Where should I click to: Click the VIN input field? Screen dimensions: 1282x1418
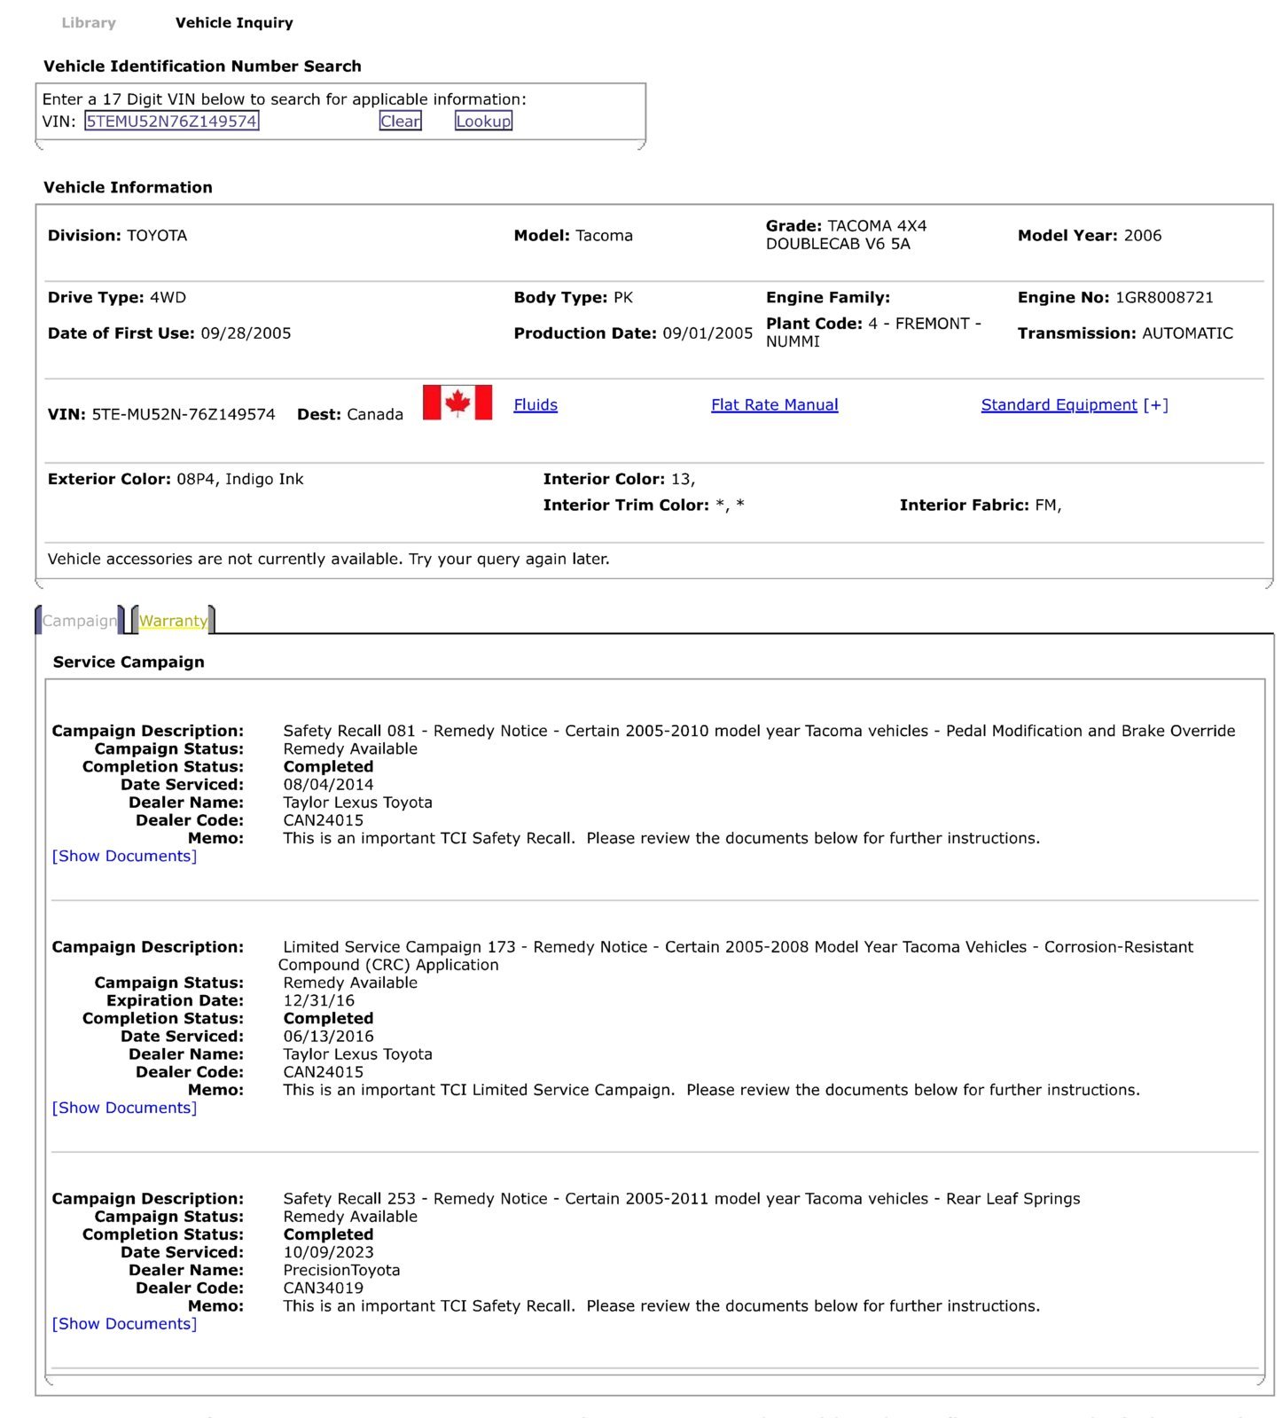click(x=172, y=121)
